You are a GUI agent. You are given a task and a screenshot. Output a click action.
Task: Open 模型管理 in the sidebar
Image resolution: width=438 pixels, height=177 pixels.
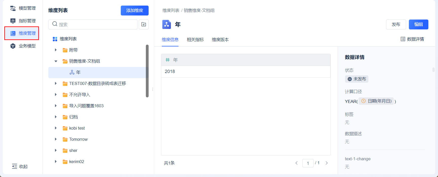(23, 8)
